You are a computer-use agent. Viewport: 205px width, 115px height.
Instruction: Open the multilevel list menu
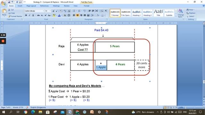85,11
